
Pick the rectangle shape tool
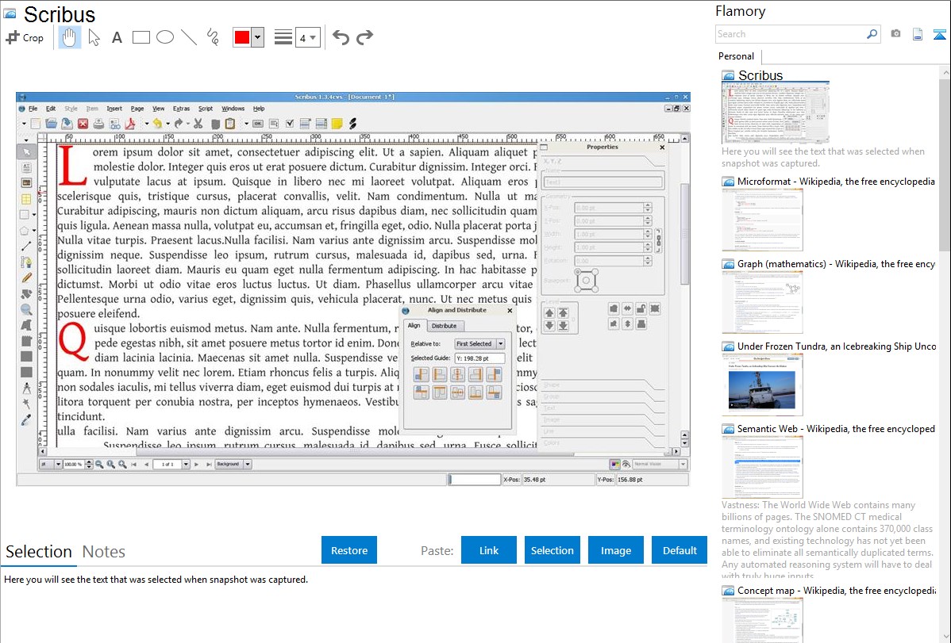point(141,37)
